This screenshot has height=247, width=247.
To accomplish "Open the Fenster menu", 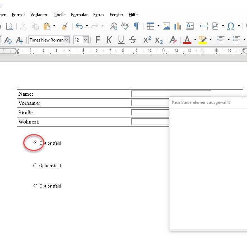I will coord(116,15).
